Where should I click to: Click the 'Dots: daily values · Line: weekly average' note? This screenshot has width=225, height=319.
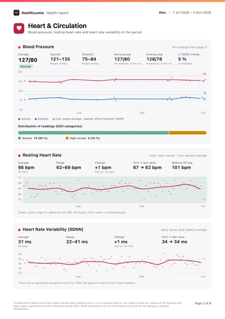pyautogui.click(x=178, y=155)
